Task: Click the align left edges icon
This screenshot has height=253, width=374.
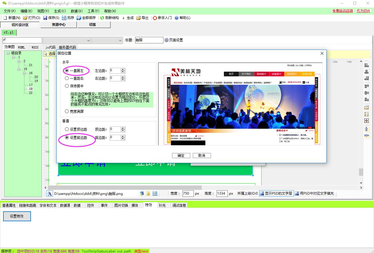Action: click(x=367, y=65)
